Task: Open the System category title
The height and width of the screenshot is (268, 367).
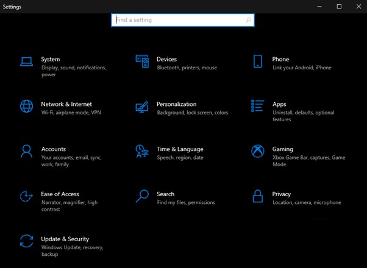Action: click(x=51, y=59)
